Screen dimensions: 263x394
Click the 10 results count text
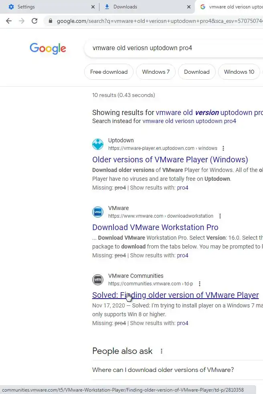coord(123,95)
